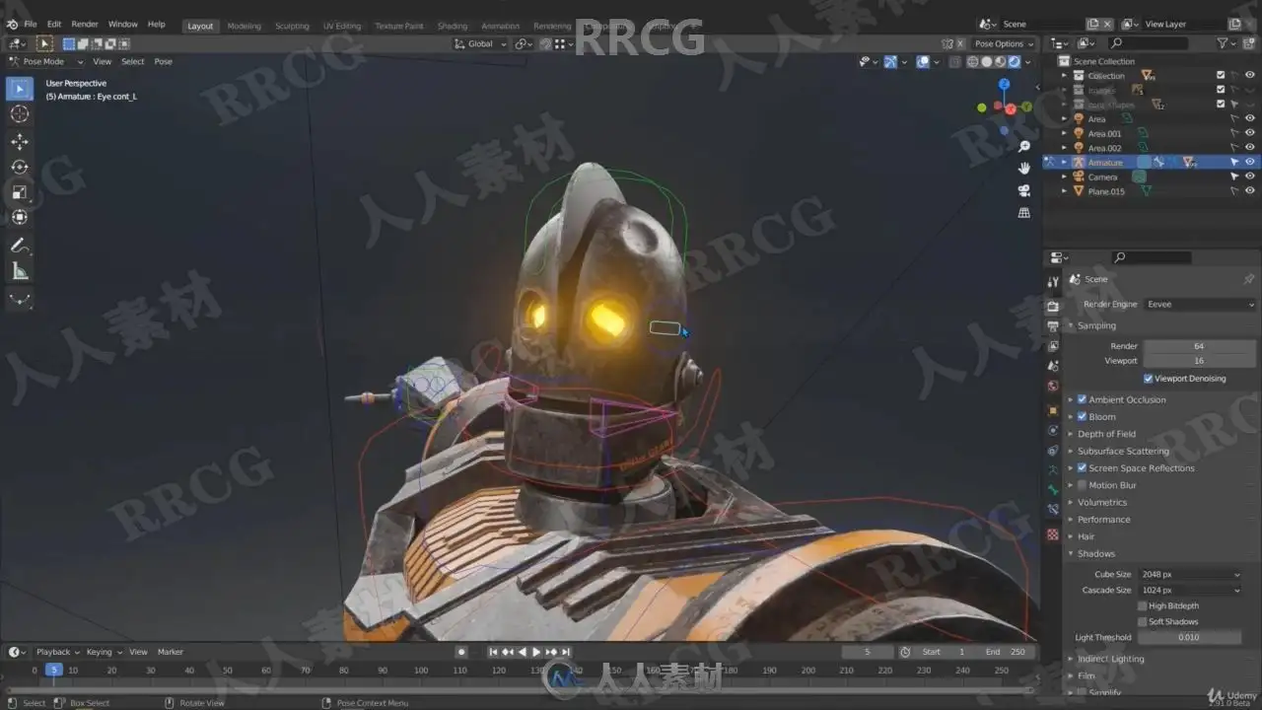Image resolution: width=1262 pixels, height=710 pixels.
Task: Disable the Bloom checkbox
Action: (x=1082, y=417)
